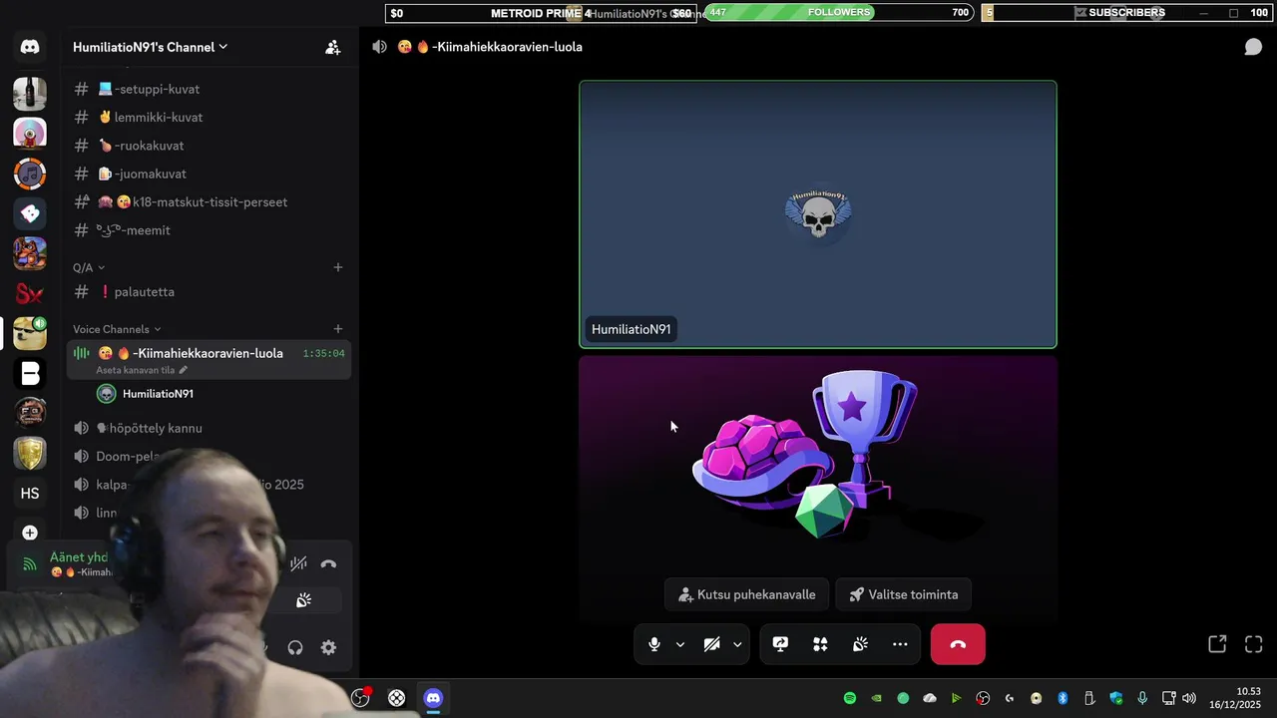The width and height of the screenshot is (1277, 718).
Task: Show chat with speech bubble icon
Action: point(1253,47)
